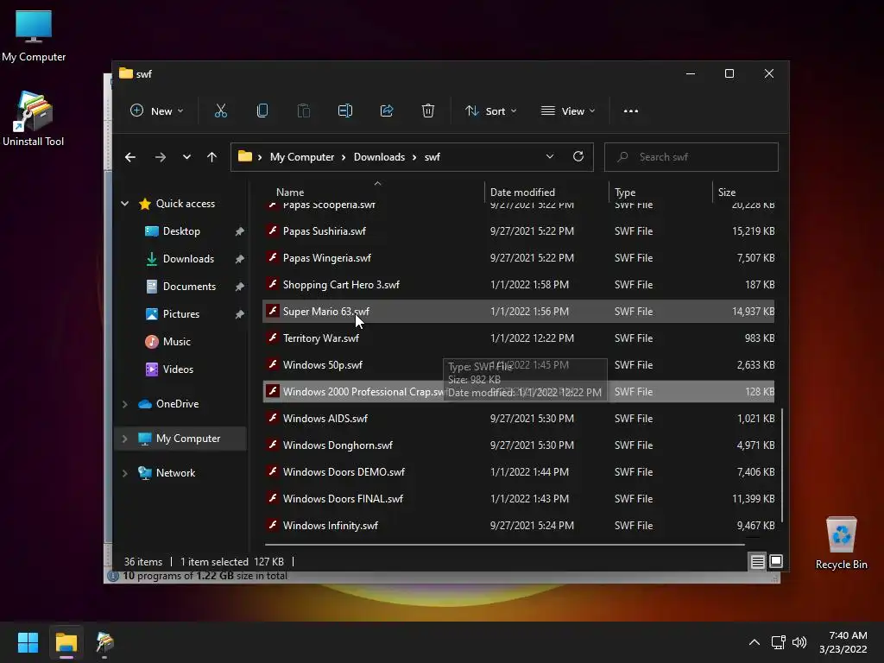The image size is (884, 663).
Task: Click the Copy icon in toolbar
Action: 262,110
